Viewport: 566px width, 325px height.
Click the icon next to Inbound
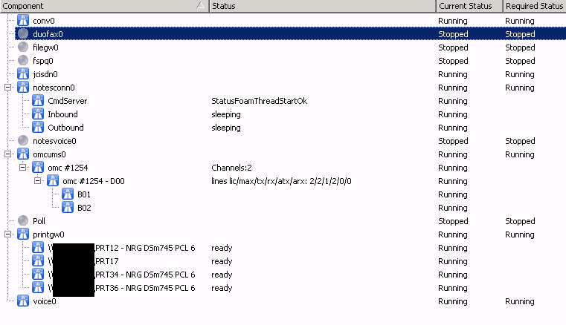point(38,114)
